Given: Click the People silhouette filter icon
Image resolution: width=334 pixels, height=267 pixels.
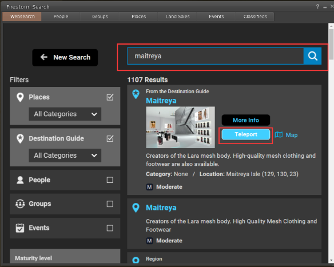Looking at the screenshot, I should (x=20, y=180).
